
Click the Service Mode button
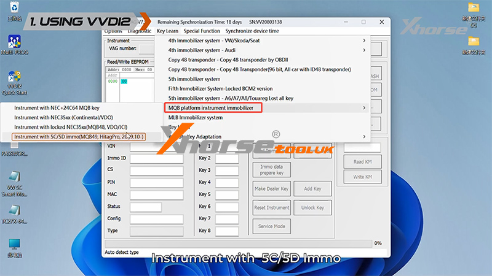pos(272,226)
